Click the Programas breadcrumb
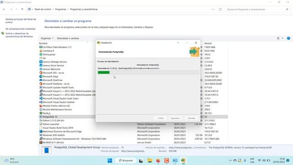The image size is (293, 165). [x=60, y=9]
